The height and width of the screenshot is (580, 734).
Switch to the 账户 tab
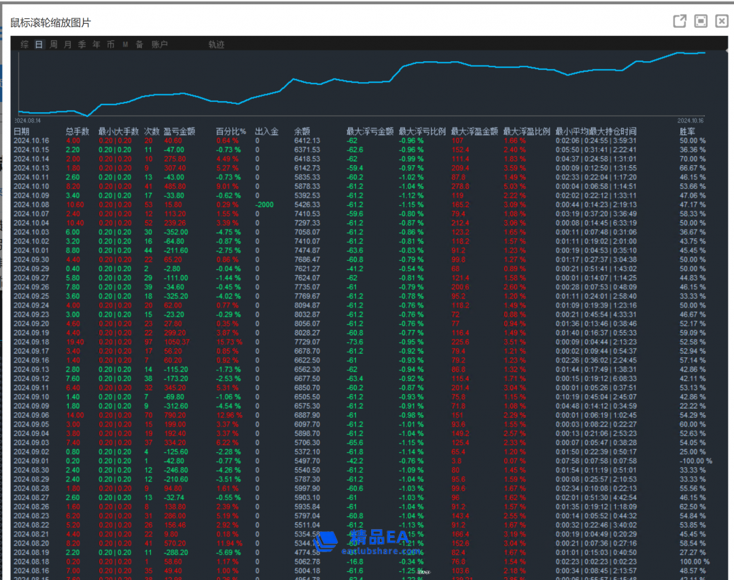pyautogui.click(x=159, y=45)
